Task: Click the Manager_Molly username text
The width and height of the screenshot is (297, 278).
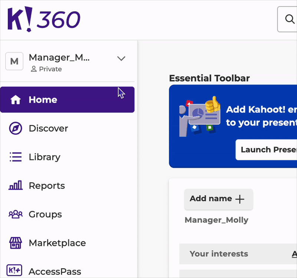Action: pyautogui.click(x=216, y=220)
